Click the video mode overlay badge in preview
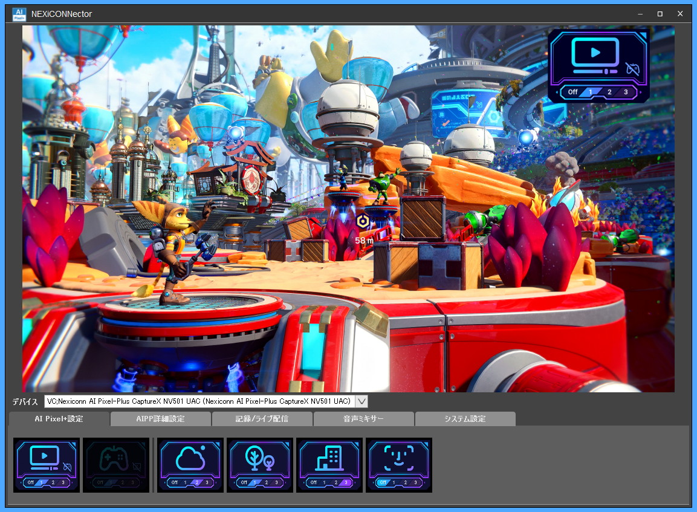Viewport: 697px width, 512px height. click(x=598, y=66)
